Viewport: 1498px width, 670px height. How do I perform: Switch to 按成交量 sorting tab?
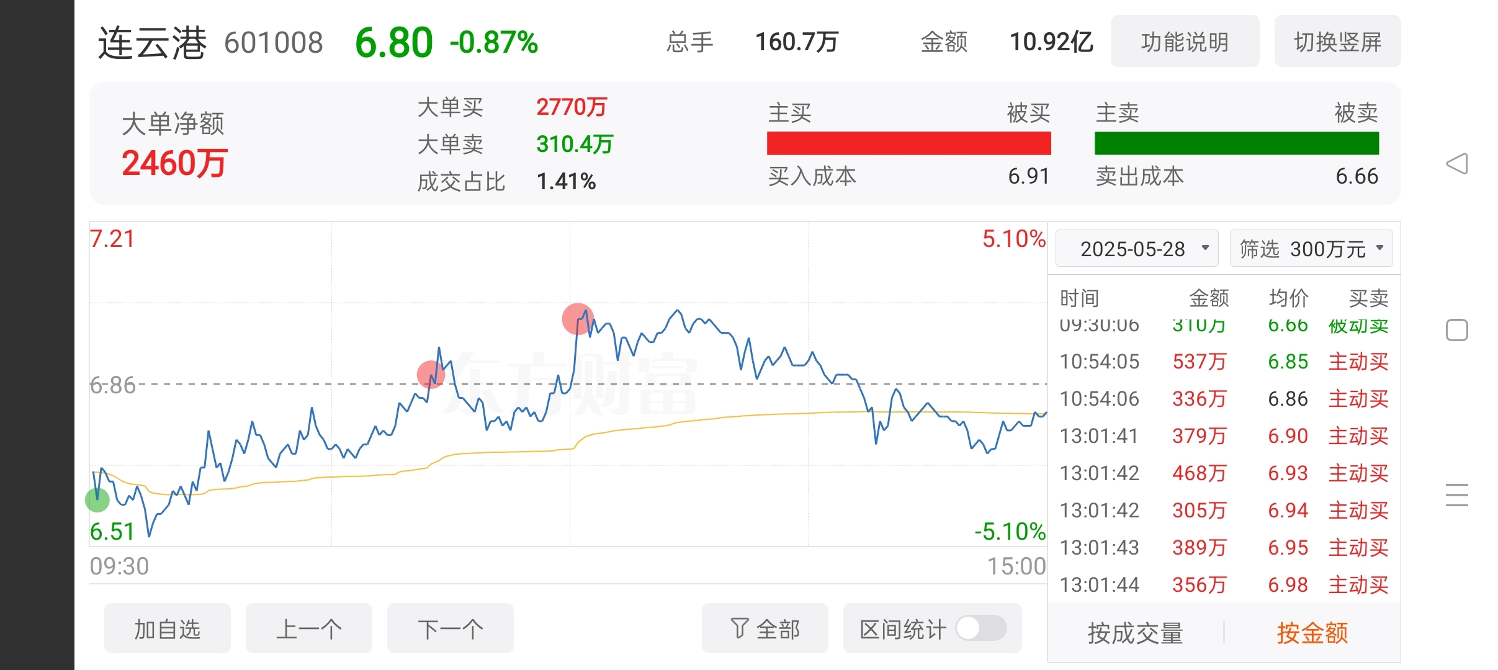[x=1136, y=633]
